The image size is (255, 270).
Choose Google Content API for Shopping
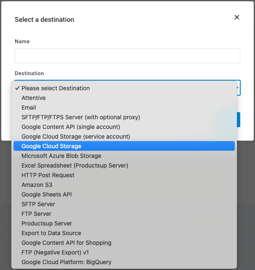[66, 243]
